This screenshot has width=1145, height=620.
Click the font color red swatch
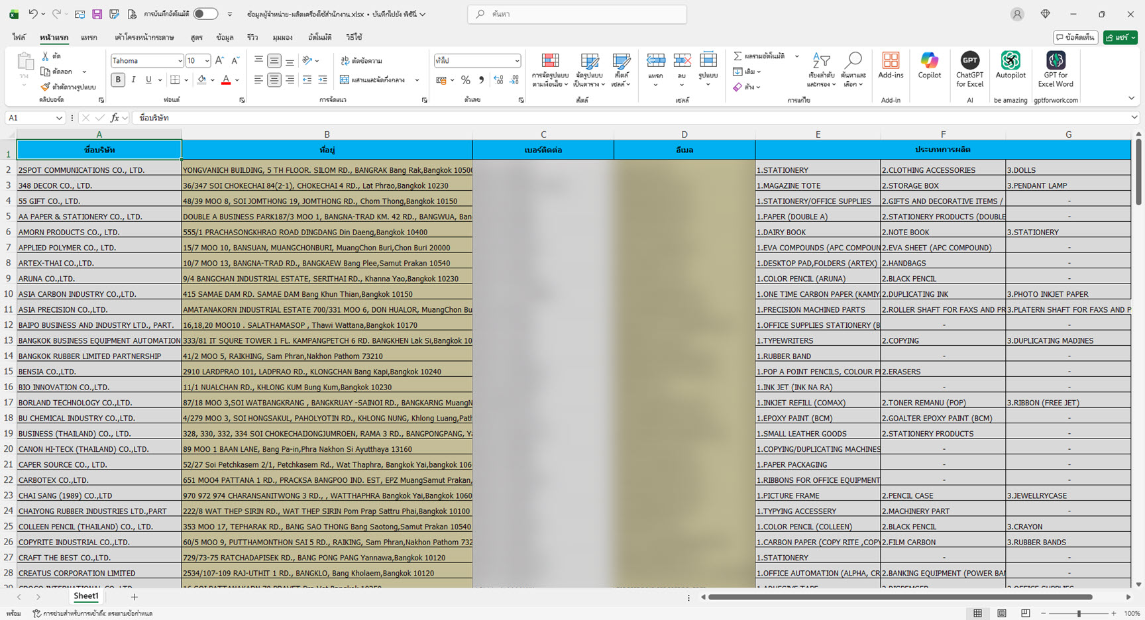click(226, 80)
